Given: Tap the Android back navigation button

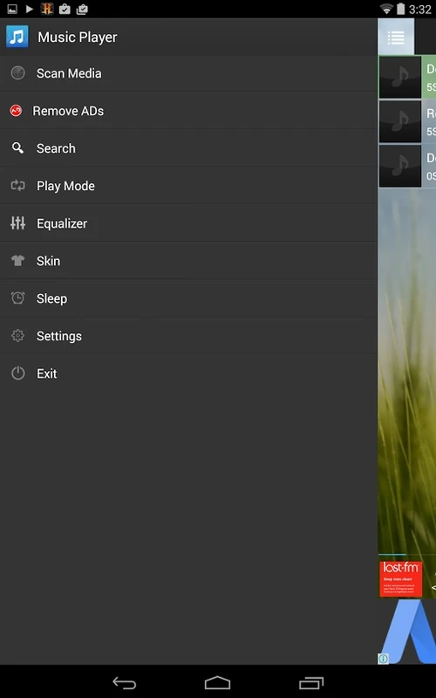Looking at the screenshot, I should pyautogui.click(x=124, y=682).
